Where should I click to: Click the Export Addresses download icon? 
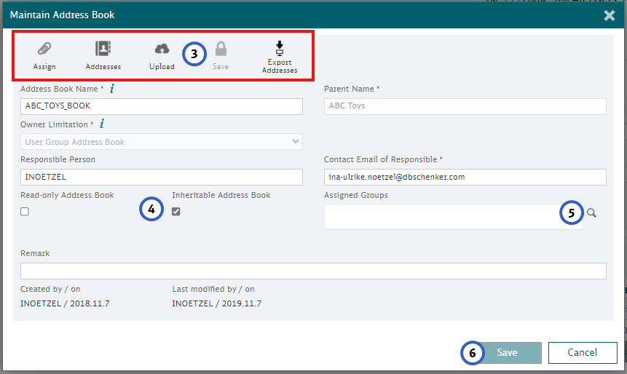pos(280,47)
